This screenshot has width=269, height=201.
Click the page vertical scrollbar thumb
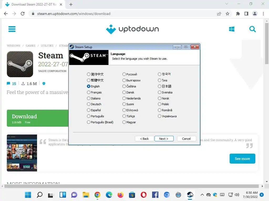(267, 44)
